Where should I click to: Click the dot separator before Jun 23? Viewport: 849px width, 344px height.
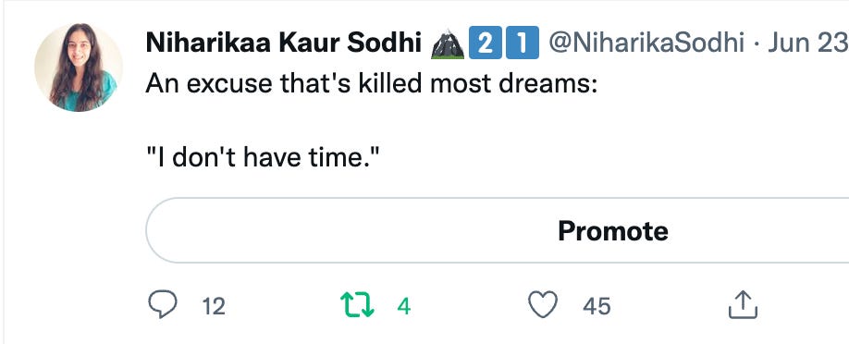(x=757, y=43)
